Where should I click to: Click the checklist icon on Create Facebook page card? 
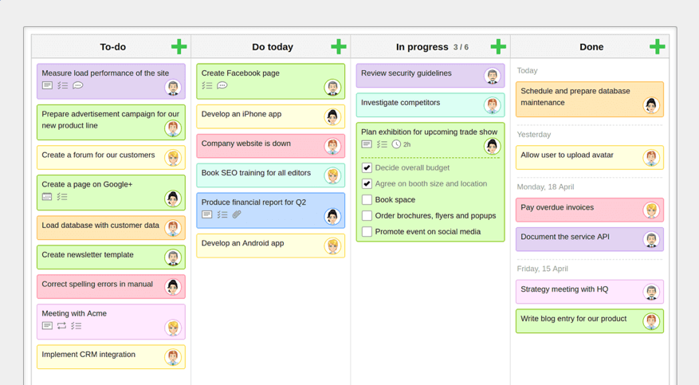[x=207, y=85]
